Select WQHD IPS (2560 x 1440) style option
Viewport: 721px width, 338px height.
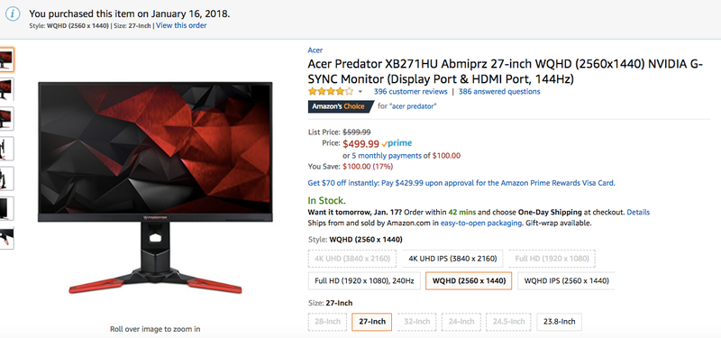coord(566,280)
